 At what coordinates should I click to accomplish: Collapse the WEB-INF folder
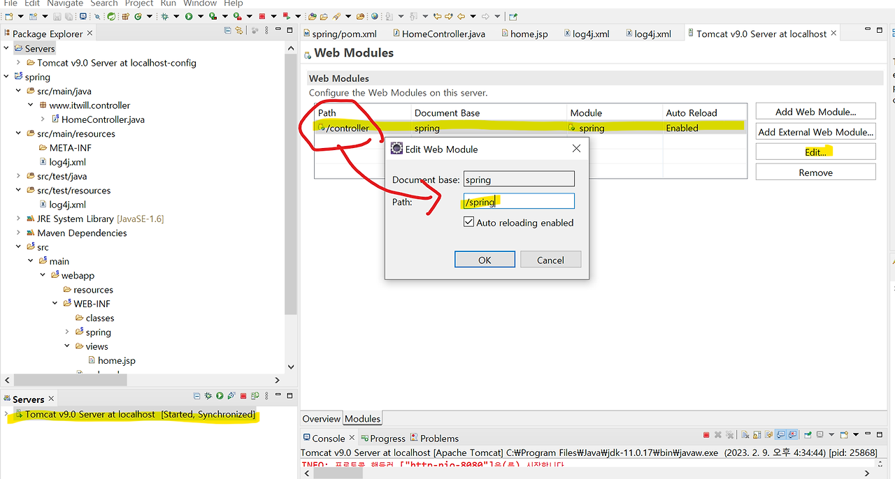point(55,304)
